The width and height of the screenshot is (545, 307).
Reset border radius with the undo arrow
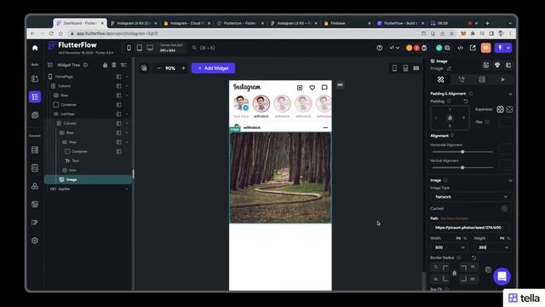(x=473, y=258)
